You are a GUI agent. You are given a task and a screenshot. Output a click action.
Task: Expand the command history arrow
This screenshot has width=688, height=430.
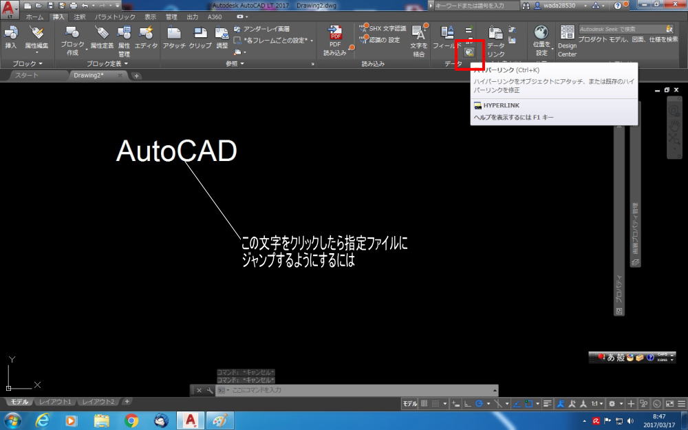tap(495, 390)
